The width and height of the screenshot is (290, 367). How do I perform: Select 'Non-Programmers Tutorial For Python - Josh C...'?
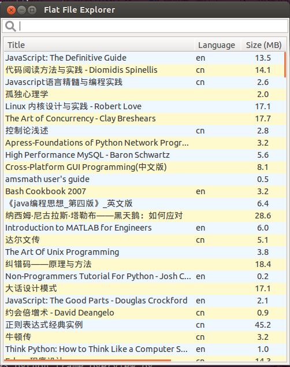tap(145, 276)
